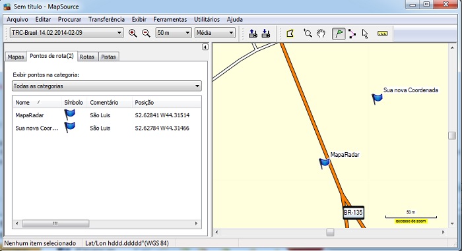Image resolution: width=462 pixels, height=251 pixels.
Task: Click the zoom in magnifier icon
Action: 133,33
